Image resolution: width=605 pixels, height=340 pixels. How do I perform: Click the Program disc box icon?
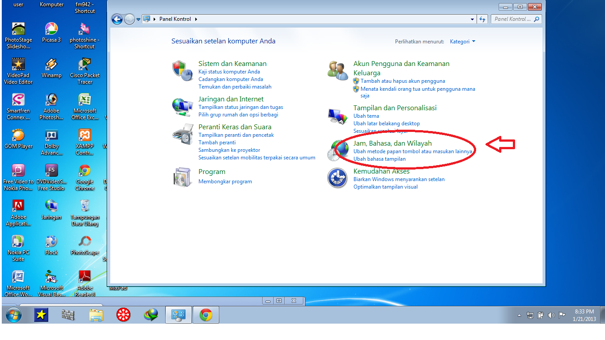182,177
